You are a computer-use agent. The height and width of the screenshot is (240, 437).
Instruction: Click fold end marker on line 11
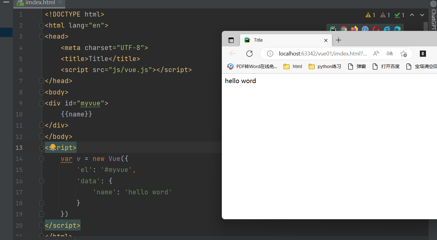coord(42,125)
